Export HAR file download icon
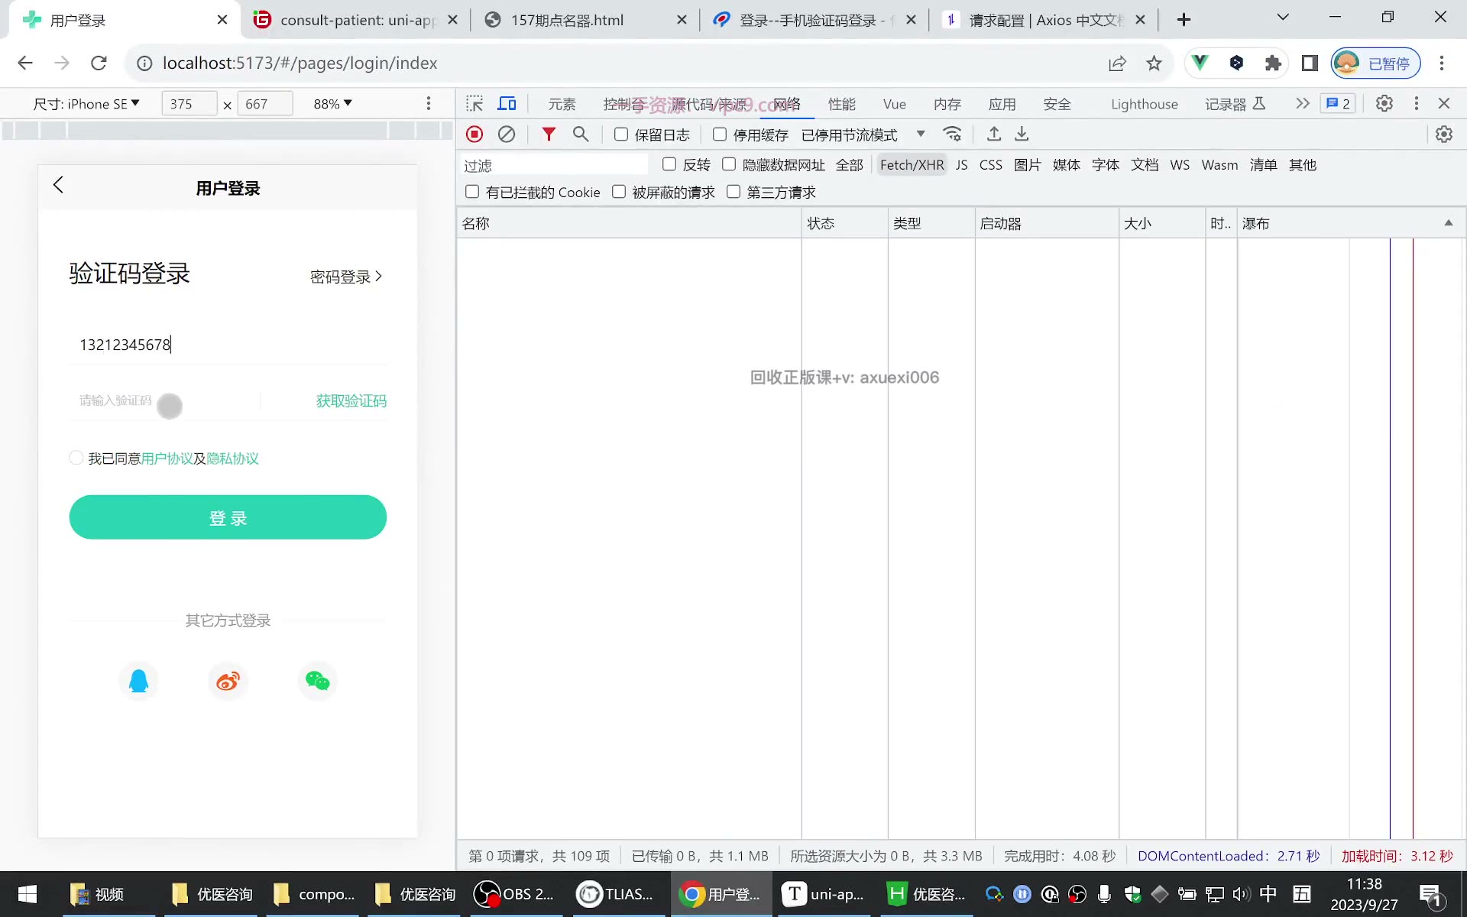 click(x=1022, y=134)
